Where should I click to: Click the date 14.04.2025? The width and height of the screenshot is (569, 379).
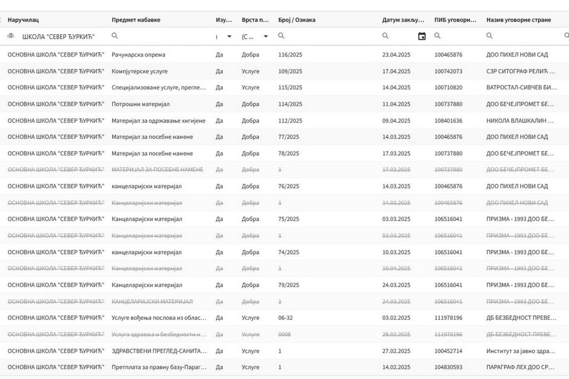point(396,88)
